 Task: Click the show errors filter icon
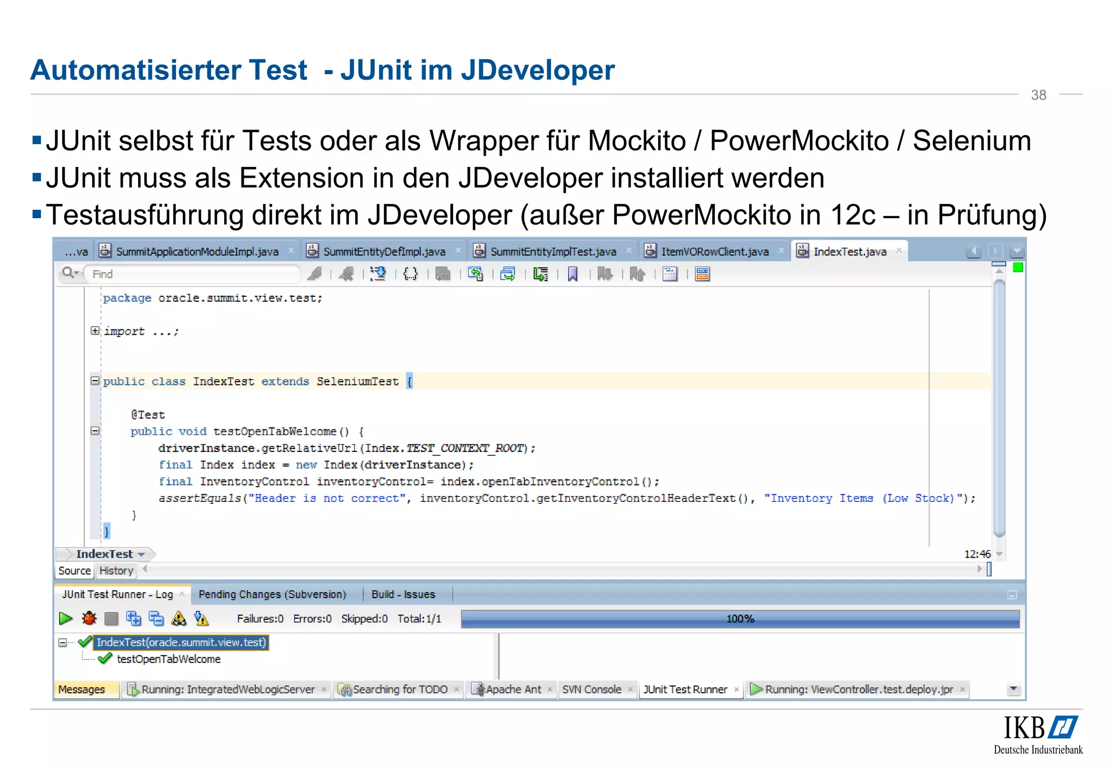tap(201, 618)
